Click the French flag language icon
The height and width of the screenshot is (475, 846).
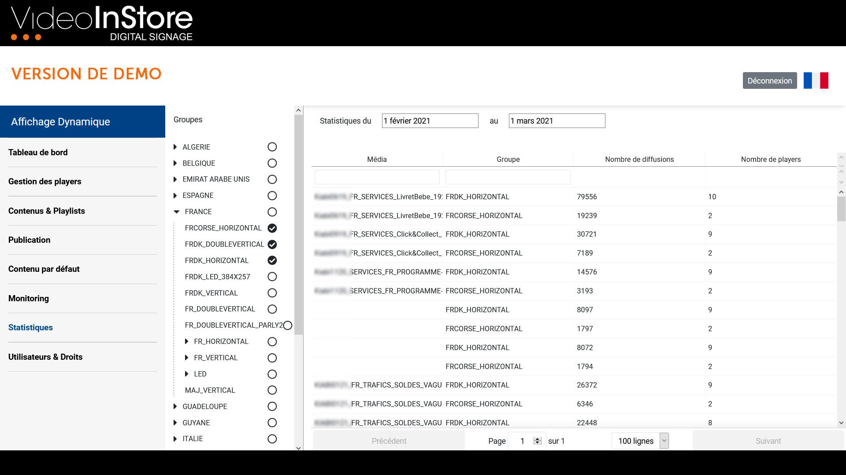point(816,80)
